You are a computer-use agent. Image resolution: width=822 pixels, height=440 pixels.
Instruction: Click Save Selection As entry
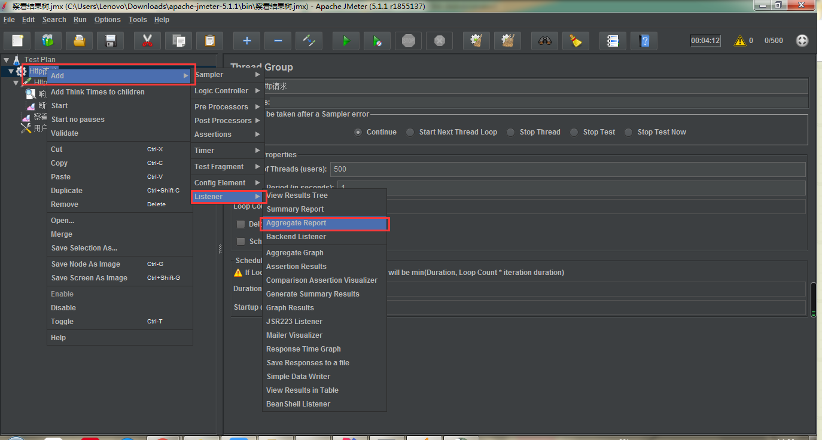point(120,248)
